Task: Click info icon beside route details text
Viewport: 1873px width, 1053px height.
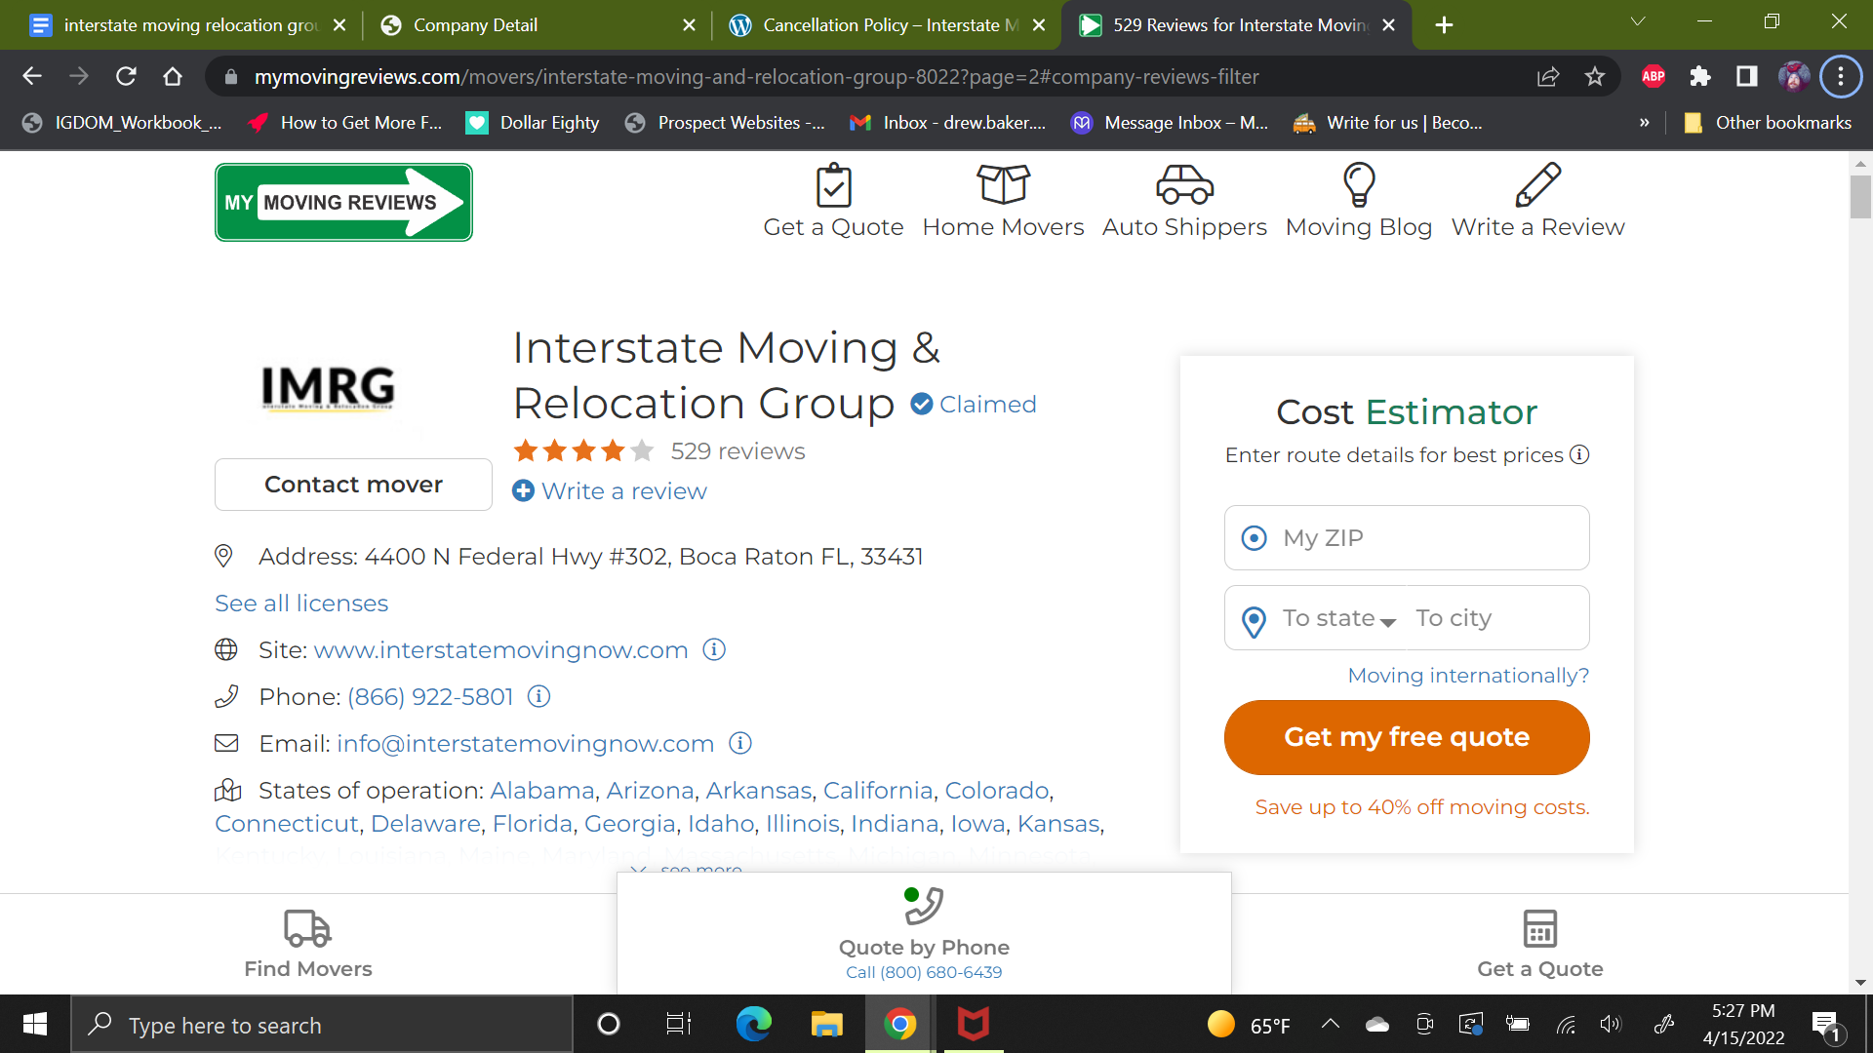Action: point(1579,454)
